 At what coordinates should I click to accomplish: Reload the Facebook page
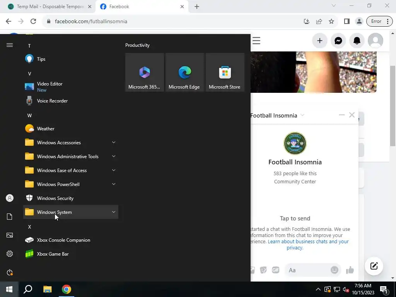point(33,22)
